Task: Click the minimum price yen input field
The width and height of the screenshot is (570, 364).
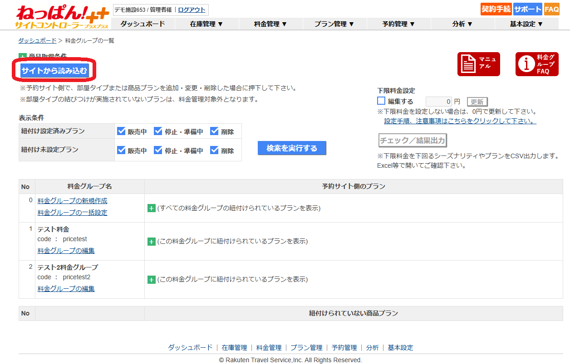Action: (x=438, y=102)
